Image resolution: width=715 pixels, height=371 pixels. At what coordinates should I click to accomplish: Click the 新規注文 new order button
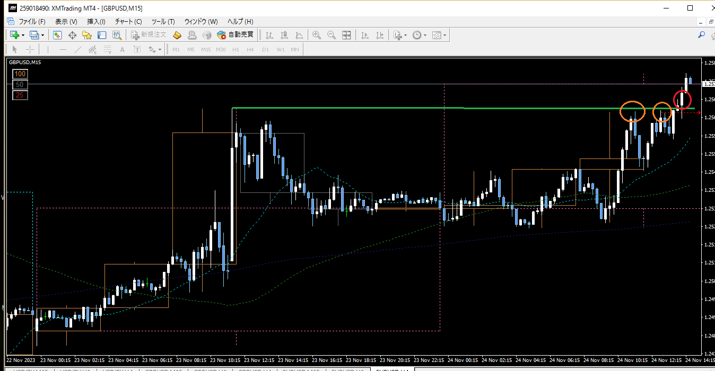click(149, 35)
